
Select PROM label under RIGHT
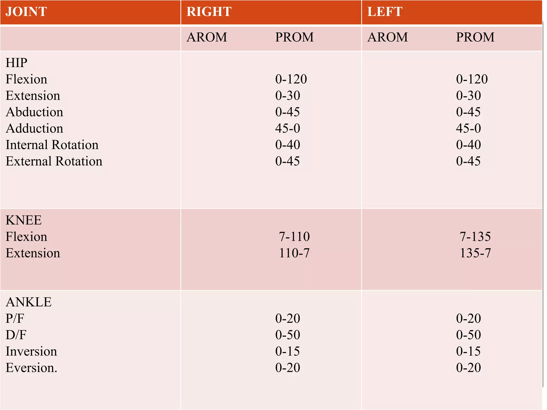(294, 37)
